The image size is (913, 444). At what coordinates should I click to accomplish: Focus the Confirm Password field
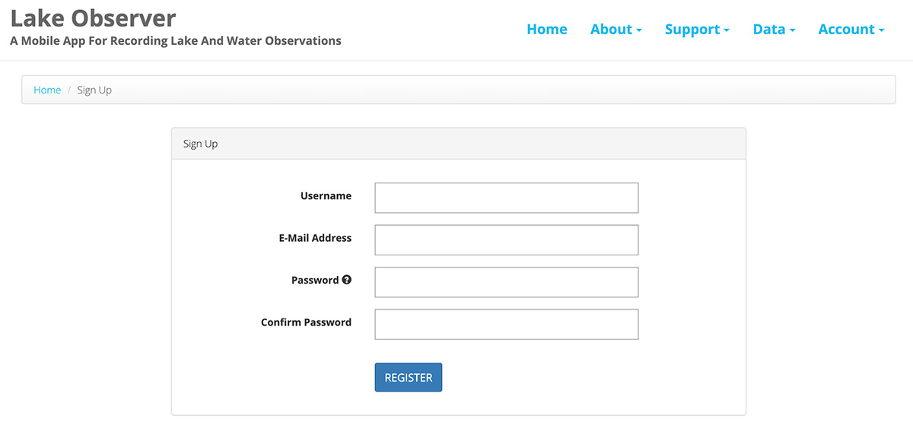pyautogui.click(x=506, y=324)
